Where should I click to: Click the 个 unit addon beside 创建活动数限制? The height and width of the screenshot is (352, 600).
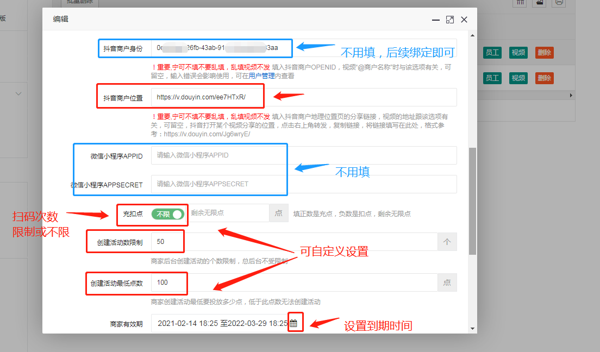[x=447, y=242]
